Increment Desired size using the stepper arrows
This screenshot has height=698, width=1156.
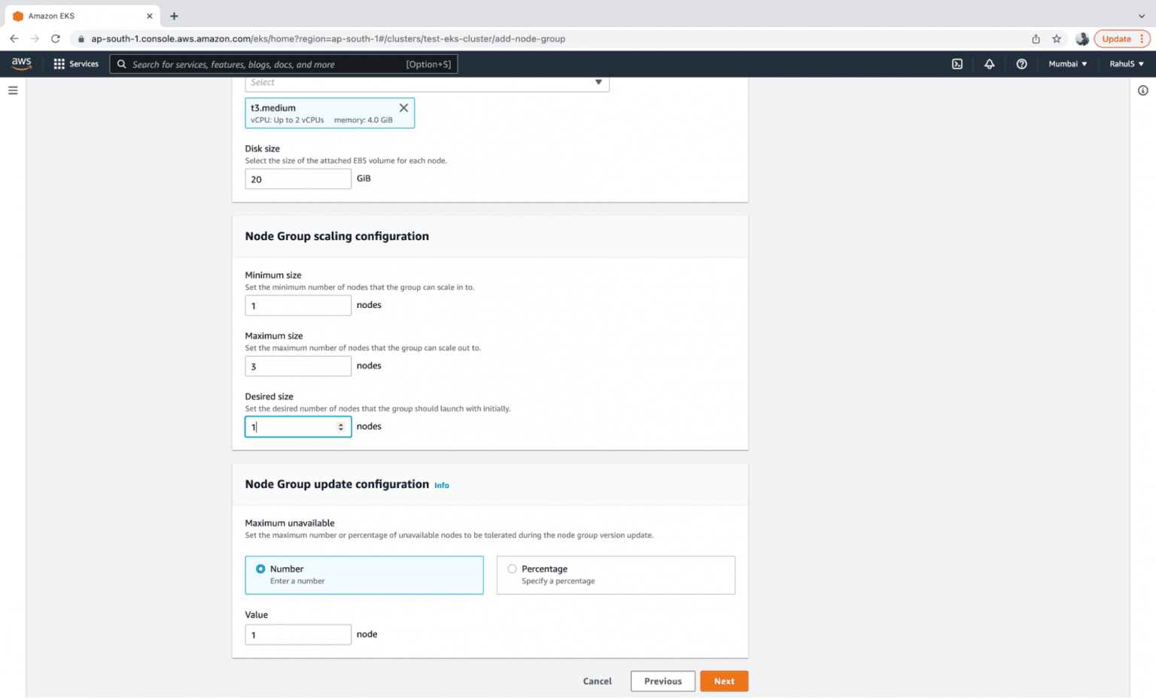[340, 424]
